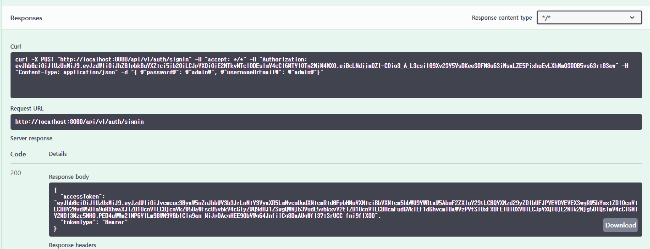Open the Response content type dropdown
This screenshot has height=249, width=650.
coord(589,18)
